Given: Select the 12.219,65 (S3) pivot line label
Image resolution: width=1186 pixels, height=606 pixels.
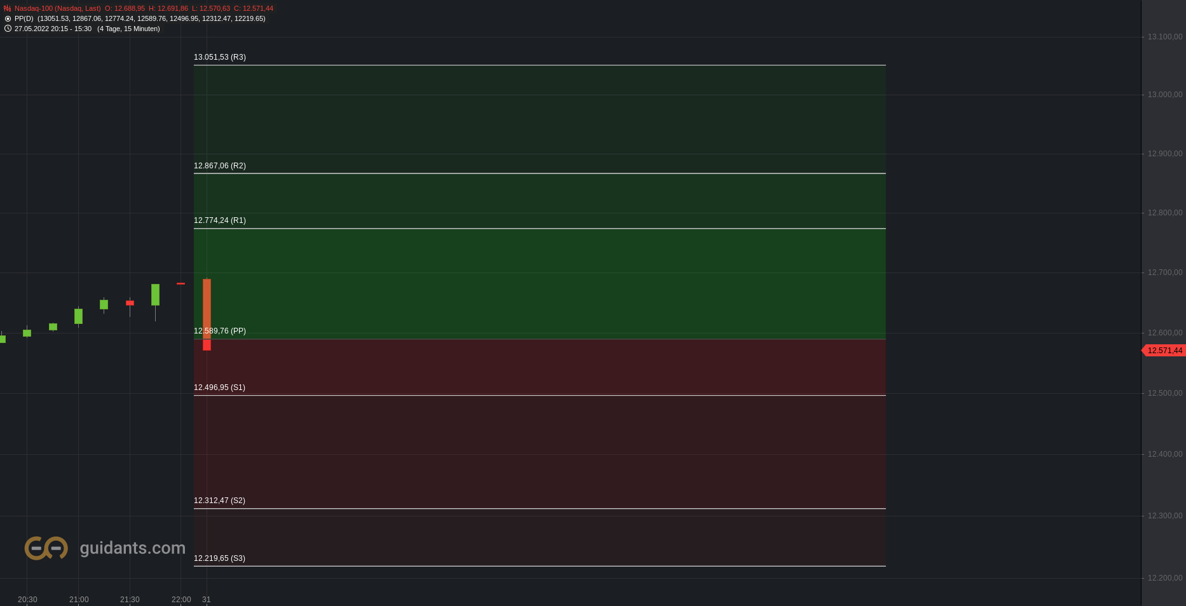Looking at the screenshot, I should [x=219, y=558].
